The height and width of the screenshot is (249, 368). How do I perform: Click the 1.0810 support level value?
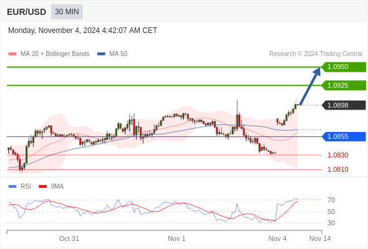coord(337,169)
